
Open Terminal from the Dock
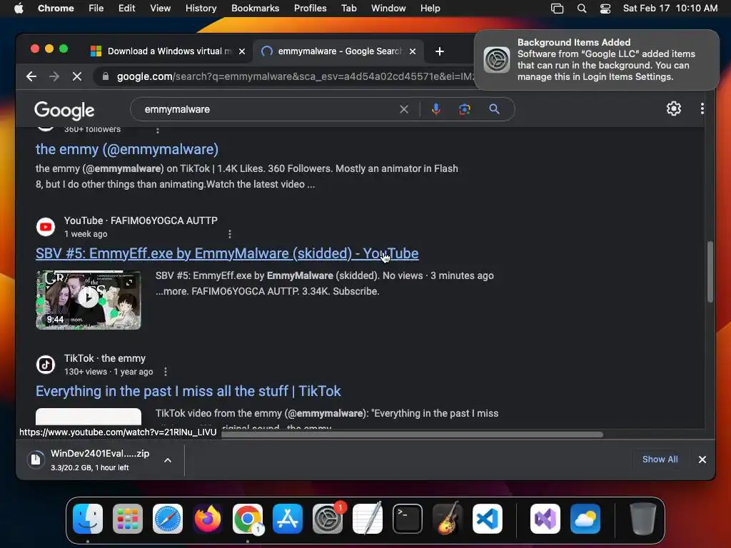click(x=408, y=519)
